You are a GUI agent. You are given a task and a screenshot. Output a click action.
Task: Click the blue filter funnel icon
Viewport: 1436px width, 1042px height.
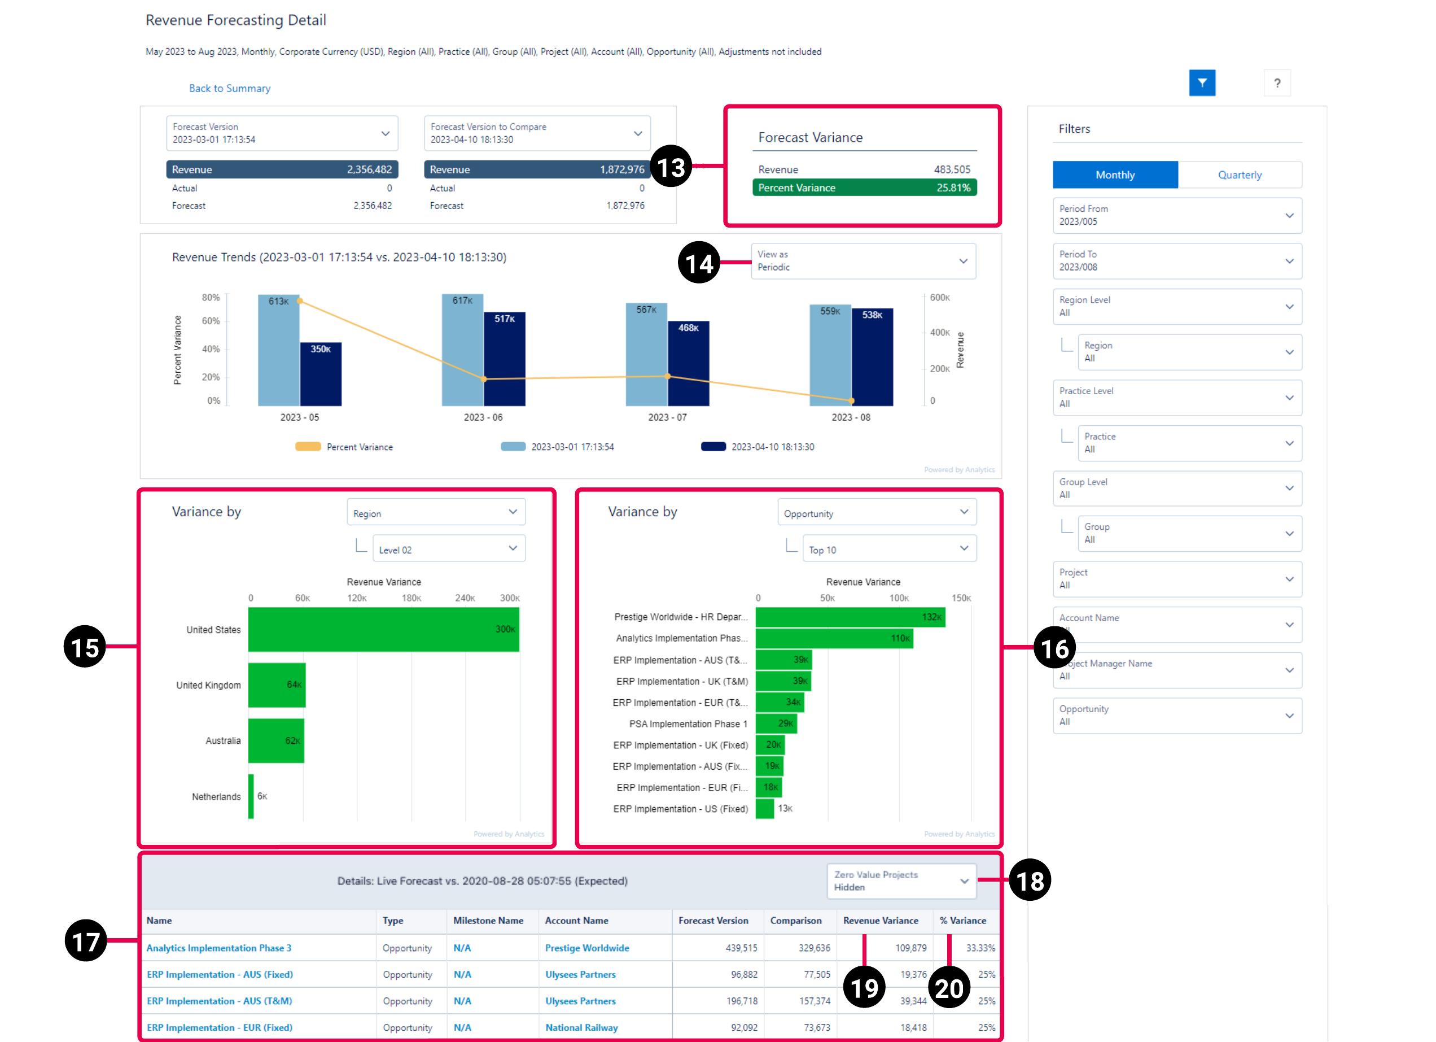point(1202,82)
